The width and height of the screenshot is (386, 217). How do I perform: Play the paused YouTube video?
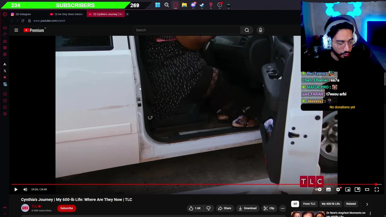(16, 190)
